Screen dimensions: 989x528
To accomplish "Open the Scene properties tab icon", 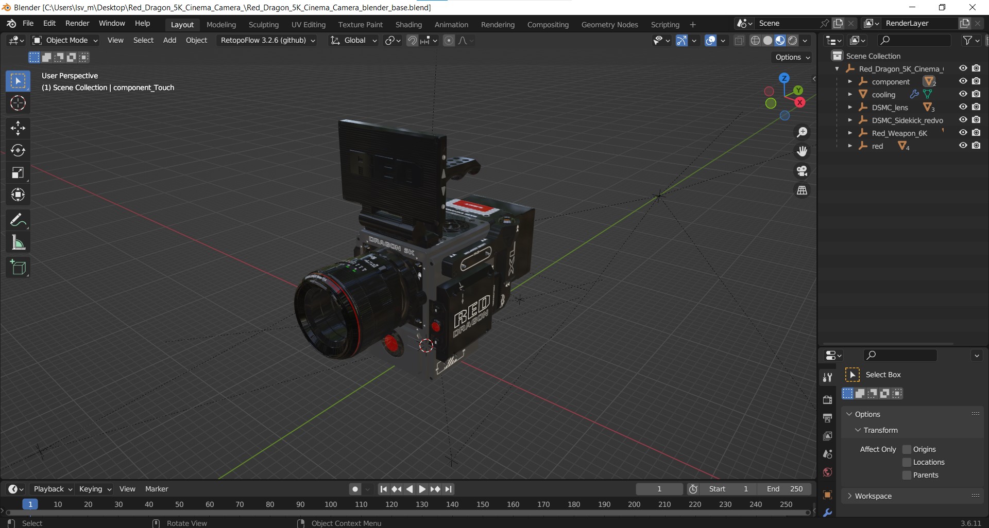I will click(828, 454).
